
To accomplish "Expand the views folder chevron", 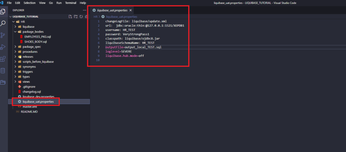I will (x=15, y=82).
